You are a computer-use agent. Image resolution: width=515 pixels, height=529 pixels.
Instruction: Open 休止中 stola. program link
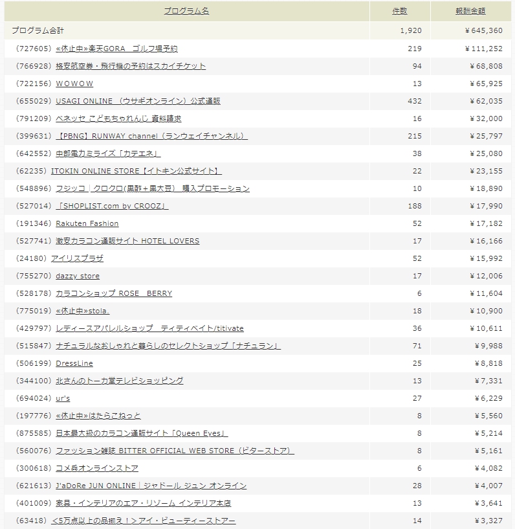[83, 311]
